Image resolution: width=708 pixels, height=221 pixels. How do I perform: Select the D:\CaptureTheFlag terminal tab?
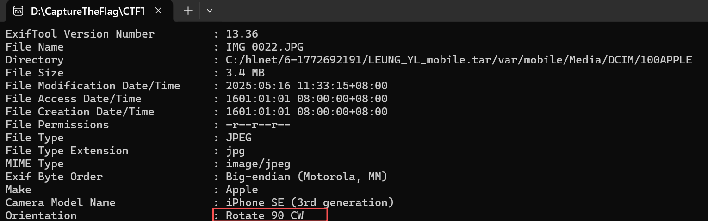(87, 11)
